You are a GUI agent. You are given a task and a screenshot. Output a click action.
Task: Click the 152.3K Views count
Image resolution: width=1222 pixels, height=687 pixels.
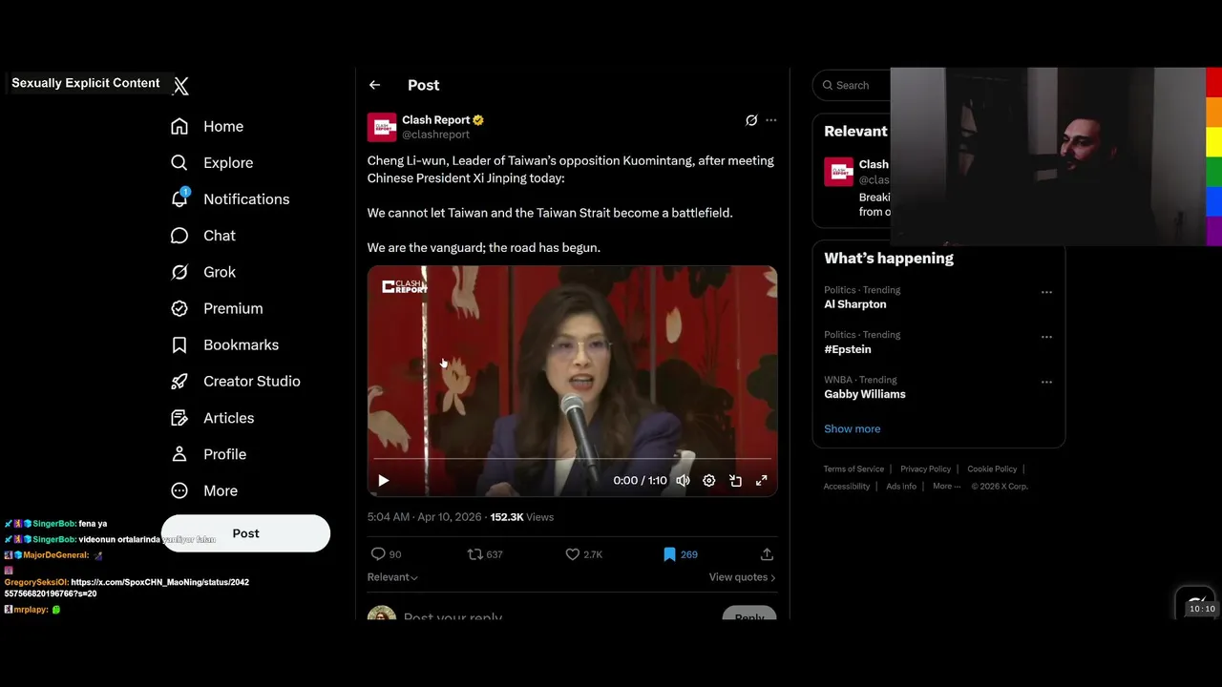[x=521, y=517]
